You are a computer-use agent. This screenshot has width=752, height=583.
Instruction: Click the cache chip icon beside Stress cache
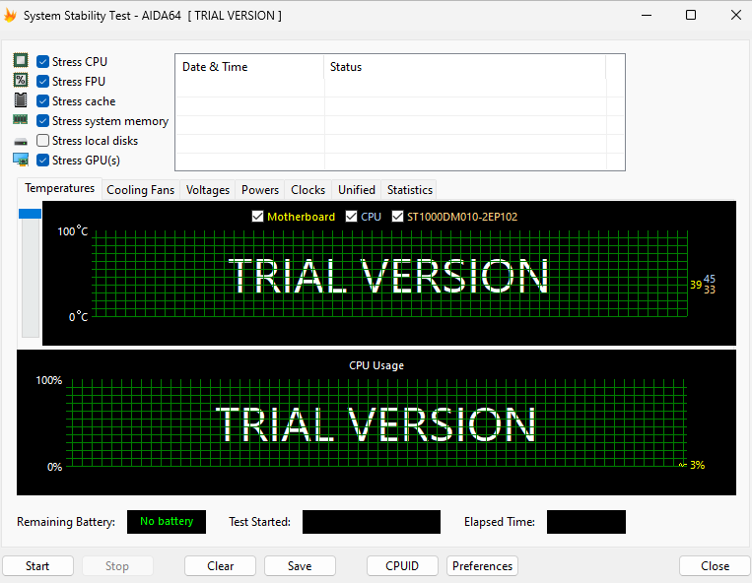tap(21, 100)
